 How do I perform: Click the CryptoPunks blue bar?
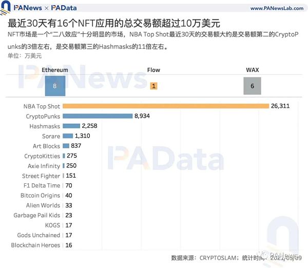tap(98, 116)
